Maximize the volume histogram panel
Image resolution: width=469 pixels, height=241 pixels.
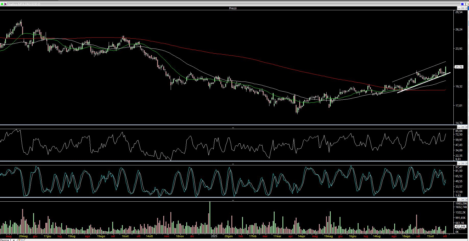[x=463, y=200]
